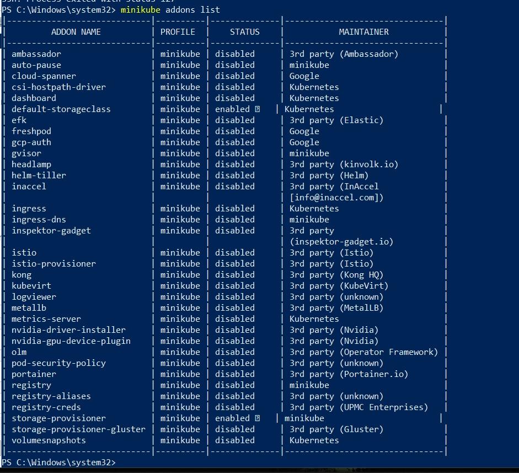The width and height of the screenshot is (519, 473).
Task: Click the ingress-dns addon name
Action: click(39, 220)
